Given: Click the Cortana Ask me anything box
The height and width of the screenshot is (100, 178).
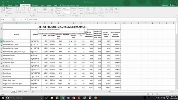Looking at the screenshot, I should click(24, 98).
